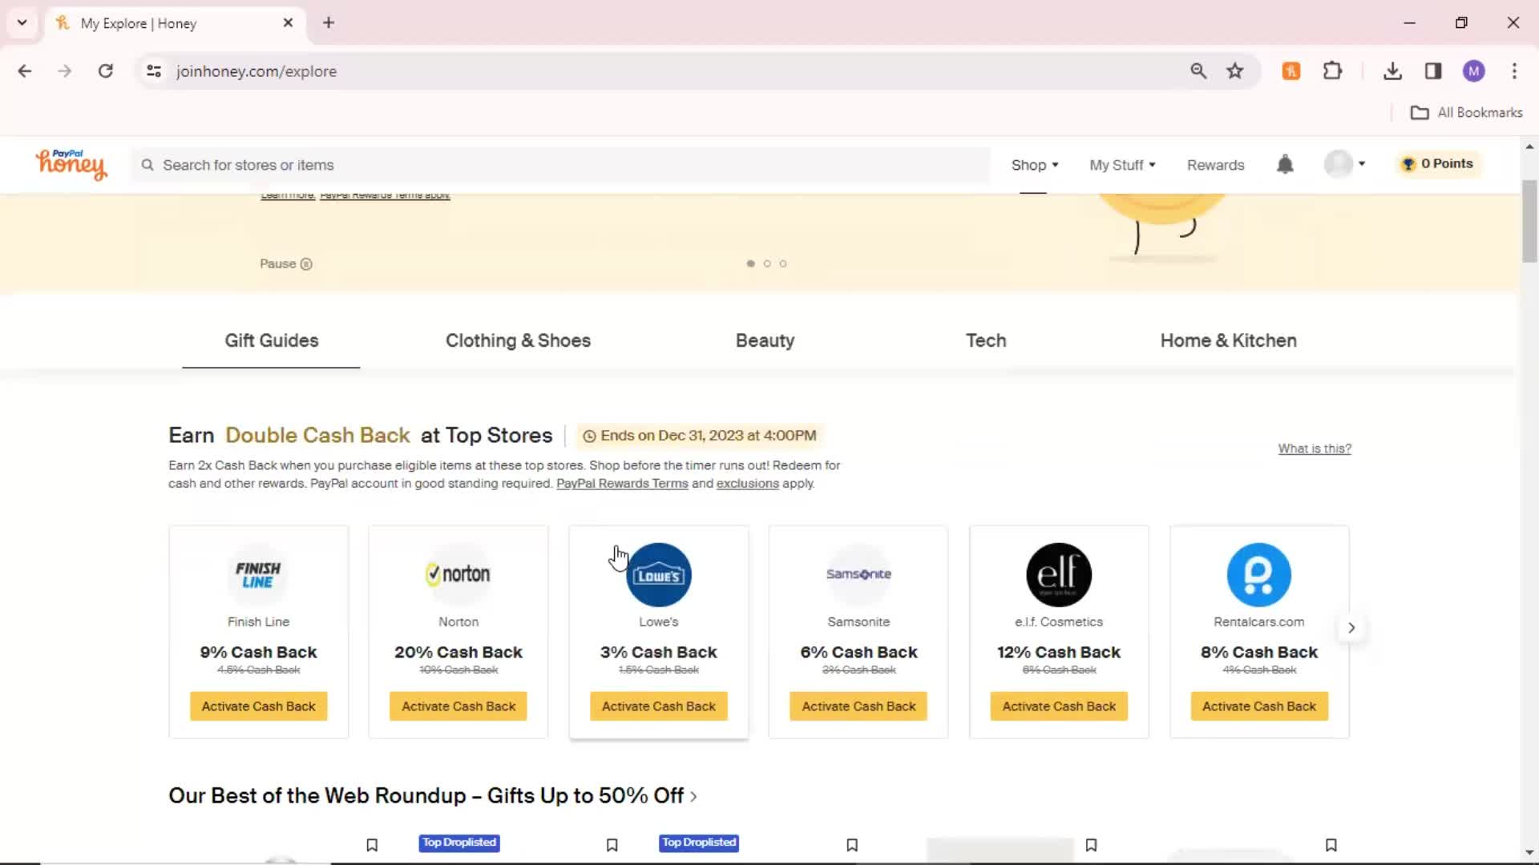
Task: Select the Home & Kitchen tab
Action: pyautogui.click(x=1228, y=340)
